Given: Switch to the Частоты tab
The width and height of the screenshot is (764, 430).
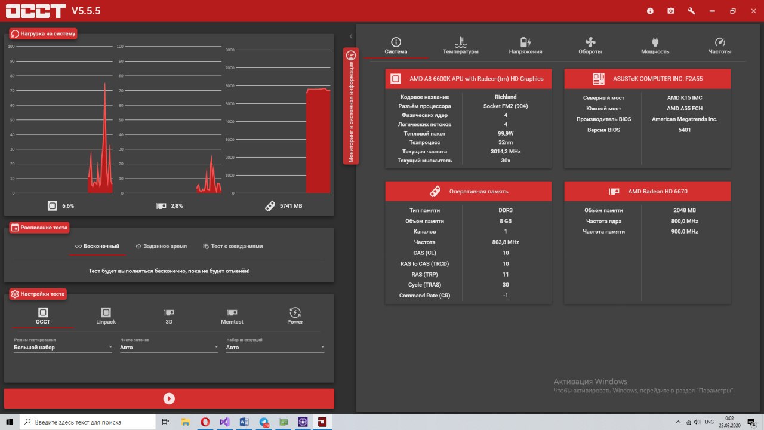Looking at the screenshot, I should (720, 46).
